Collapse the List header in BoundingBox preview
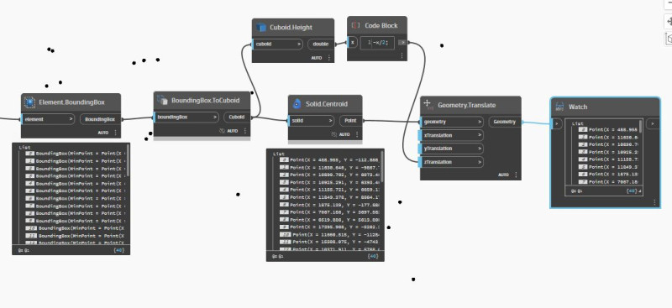Viewport: 672px width, 308px height. [x=24, y=147]
